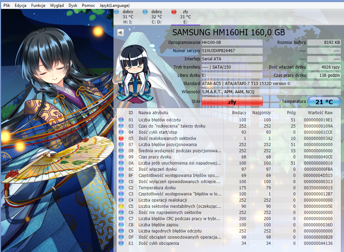Click the status icon for attribute C2

[121, 188]
